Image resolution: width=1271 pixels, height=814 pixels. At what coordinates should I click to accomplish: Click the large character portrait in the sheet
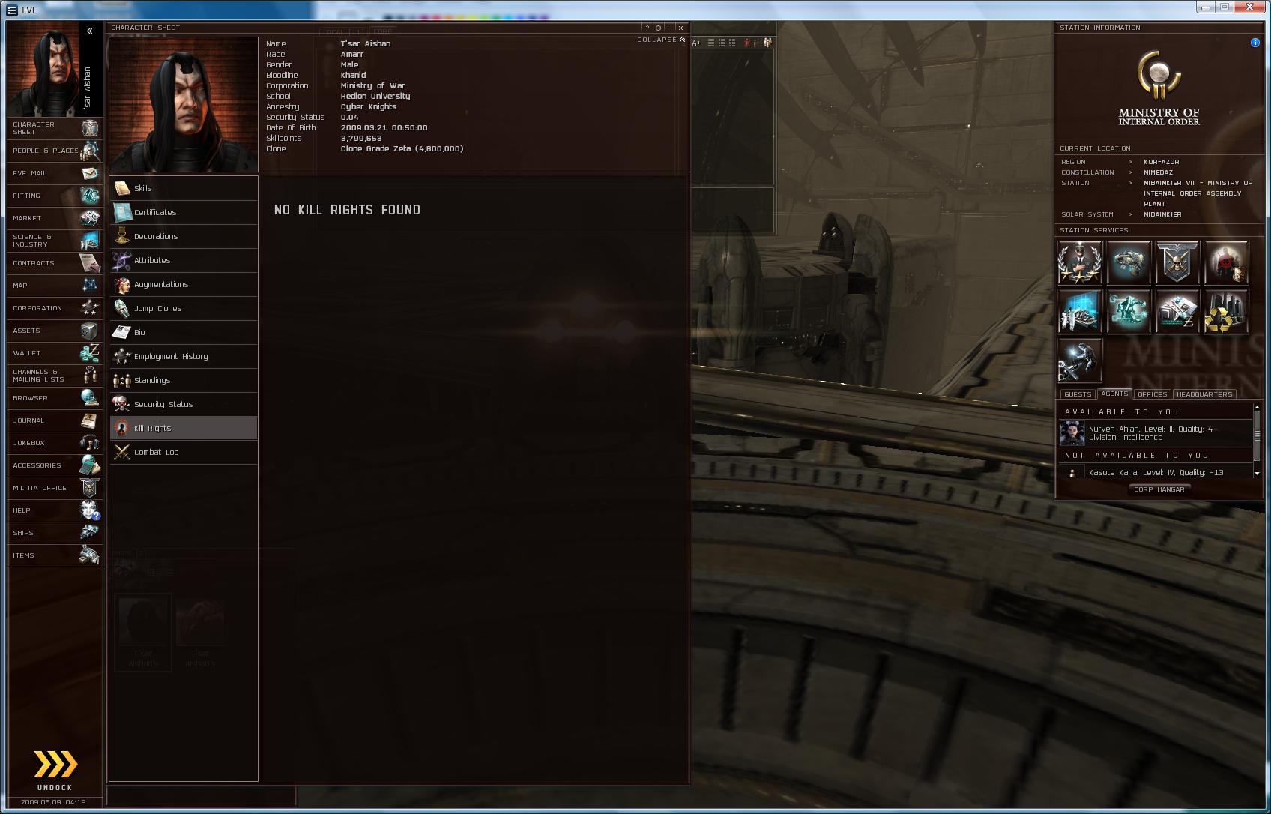point(184,105)
